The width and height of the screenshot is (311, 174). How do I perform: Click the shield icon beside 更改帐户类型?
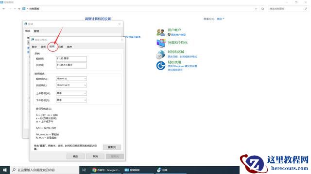click(169, 35)
